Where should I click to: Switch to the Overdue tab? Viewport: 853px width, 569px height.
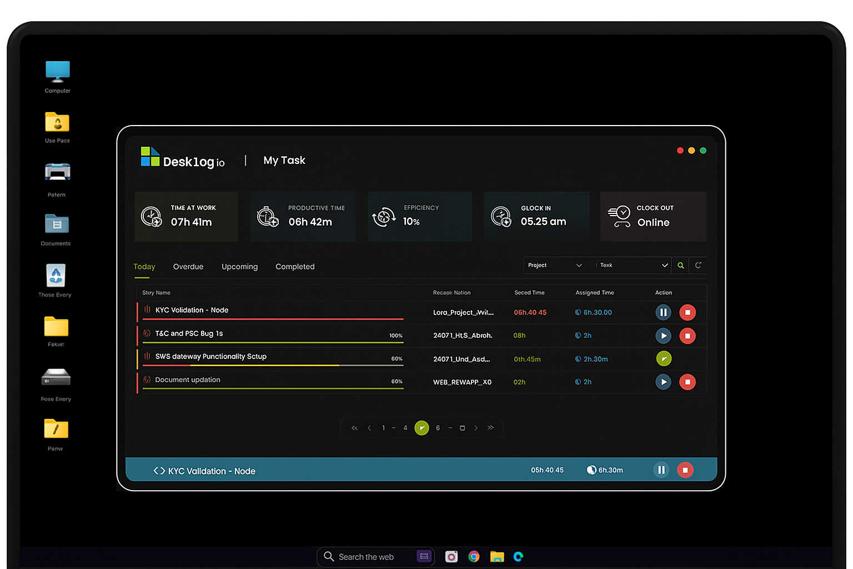[188, 267]
